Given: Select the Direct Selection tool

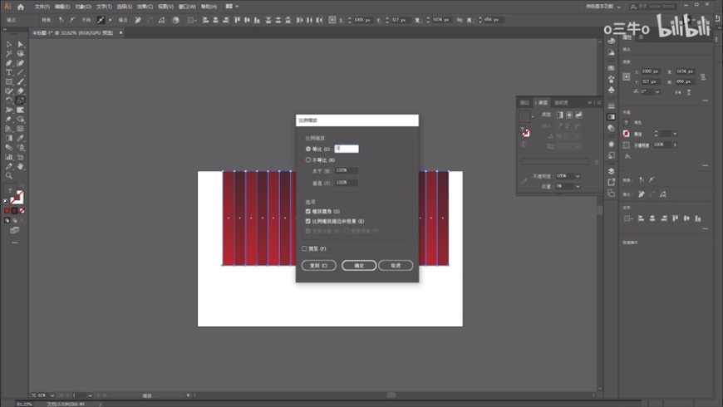Looking at the screenshot, I should (21, 44).
